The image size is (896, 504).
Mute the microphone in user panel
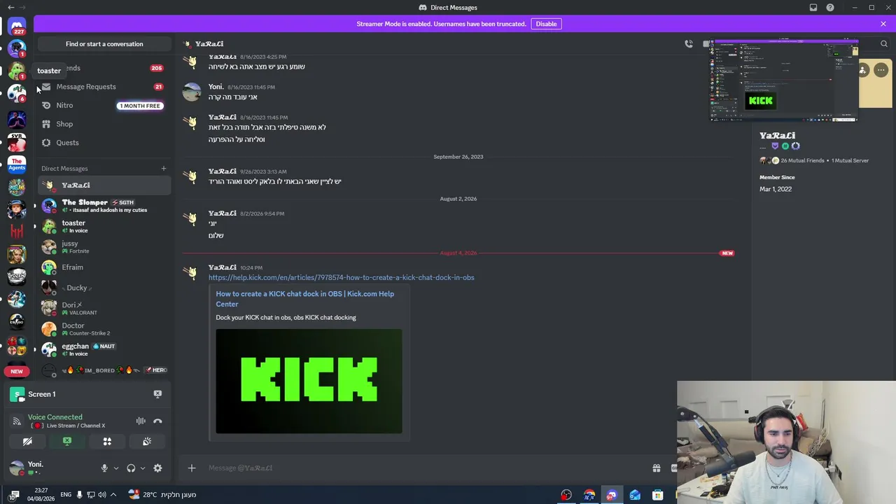coord(104,468)
